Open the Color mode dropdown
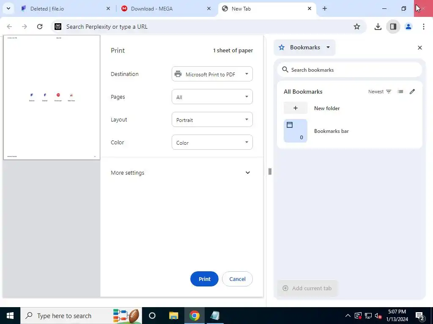Image resolution: width=433 pixels, height=324 pixels. click(x=212, y=142)
